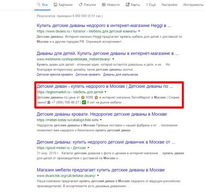Click the results count text

(70, 16)
